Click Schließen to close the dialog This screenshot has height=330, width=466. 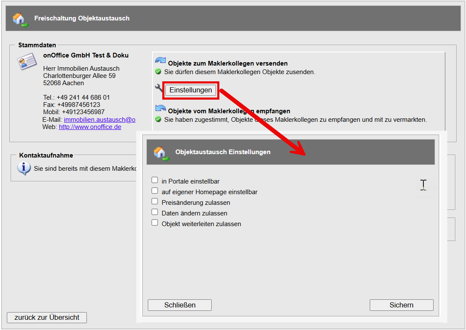[x=180, y=305]
